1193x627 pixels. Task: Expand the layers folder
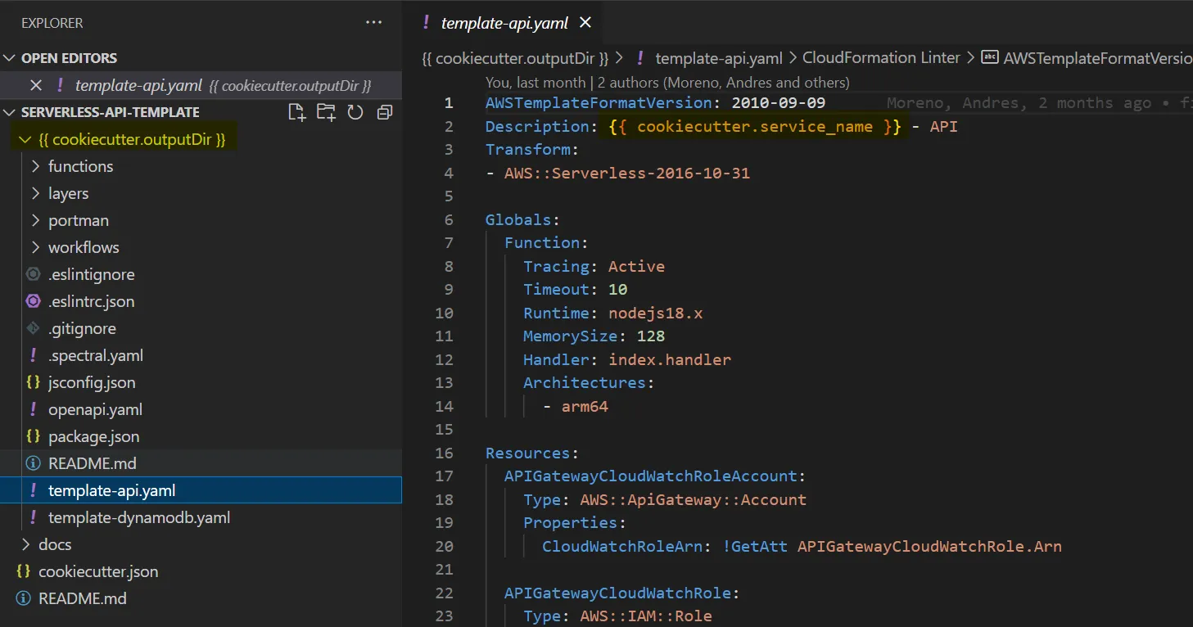tap(35, 193)
